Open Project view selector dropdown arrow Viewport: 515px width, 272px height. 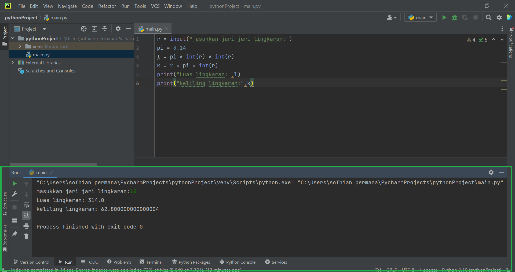point(44,29)
